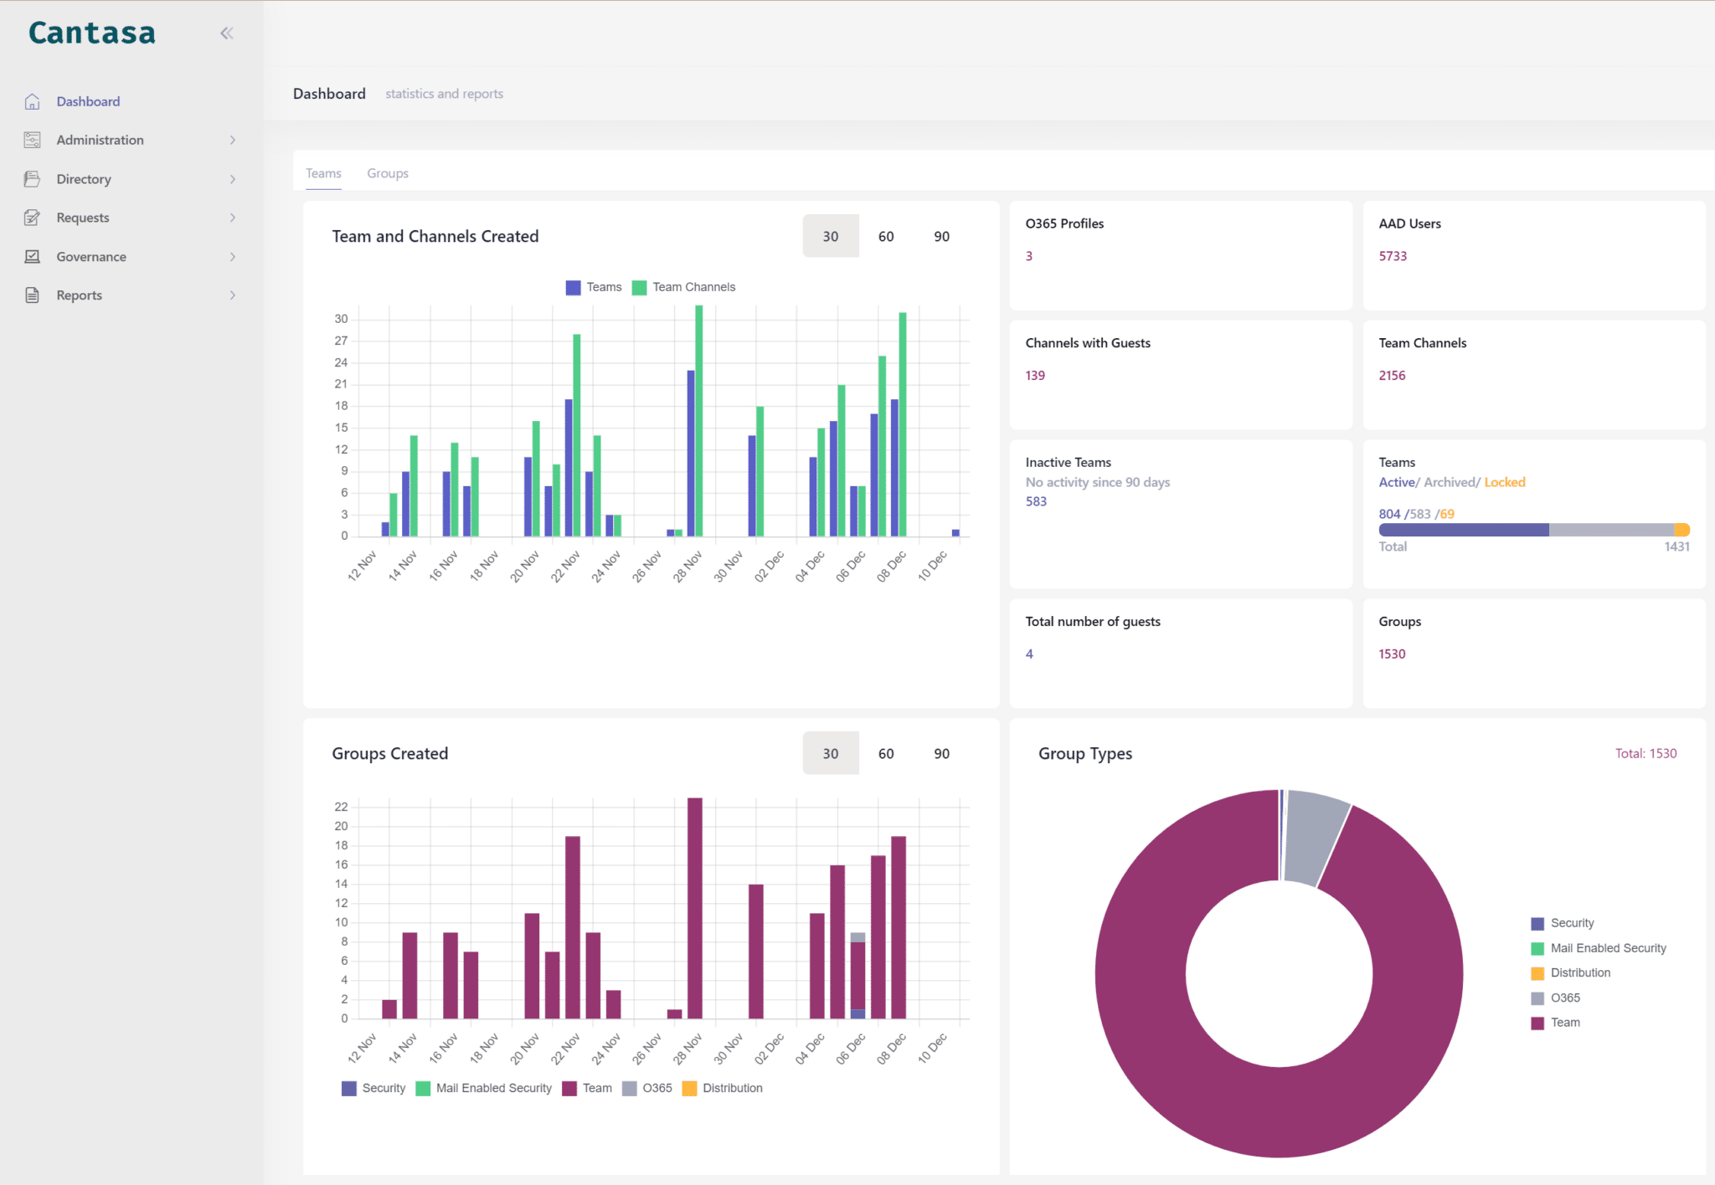
Task: Click the Administration sidebar icon
Action: click(33, 140)
